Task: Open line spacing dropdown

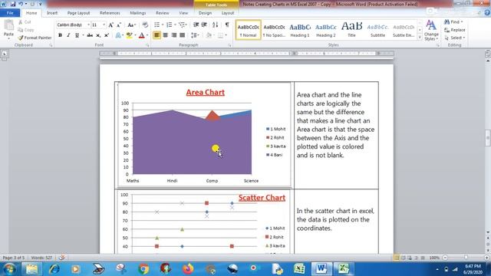Action: click(x=195, y=35)
